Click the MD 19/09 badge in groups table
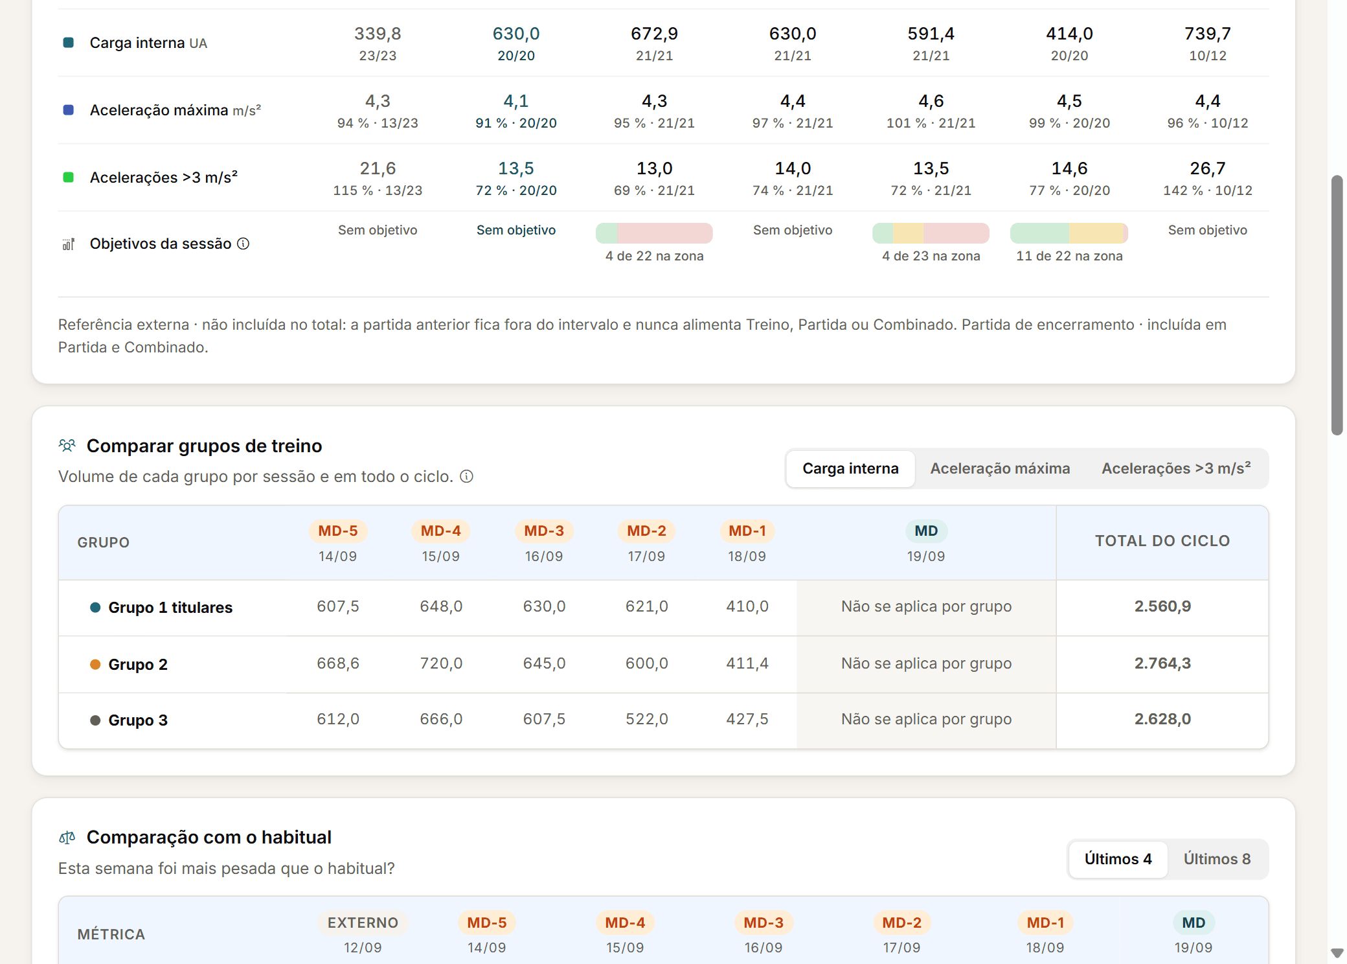Image resolution: width=1347 pixels, height=964 pixels. (x=926, y=531)
